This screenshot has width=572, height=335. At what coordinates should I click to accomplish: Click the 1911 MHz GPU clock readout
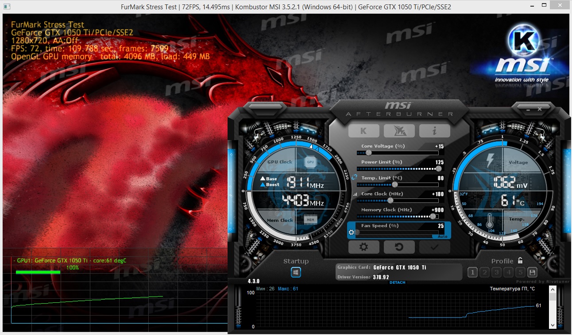(x=305, y=183)
